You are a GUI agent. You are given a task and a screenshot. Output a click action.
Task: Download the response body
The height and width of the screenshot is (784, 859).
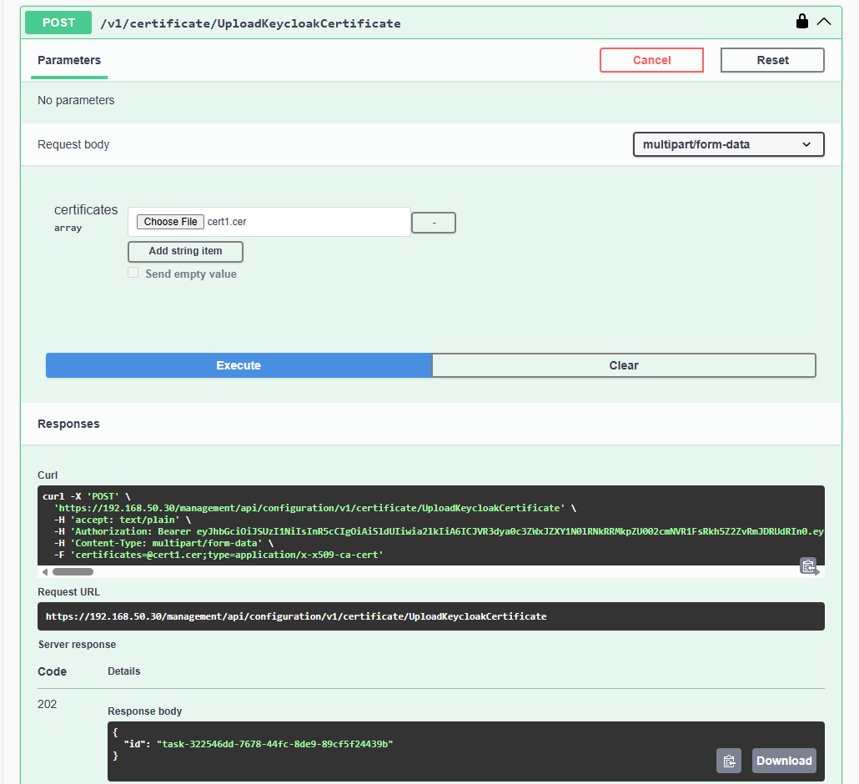pyautogui.click(x=783, y=761)
